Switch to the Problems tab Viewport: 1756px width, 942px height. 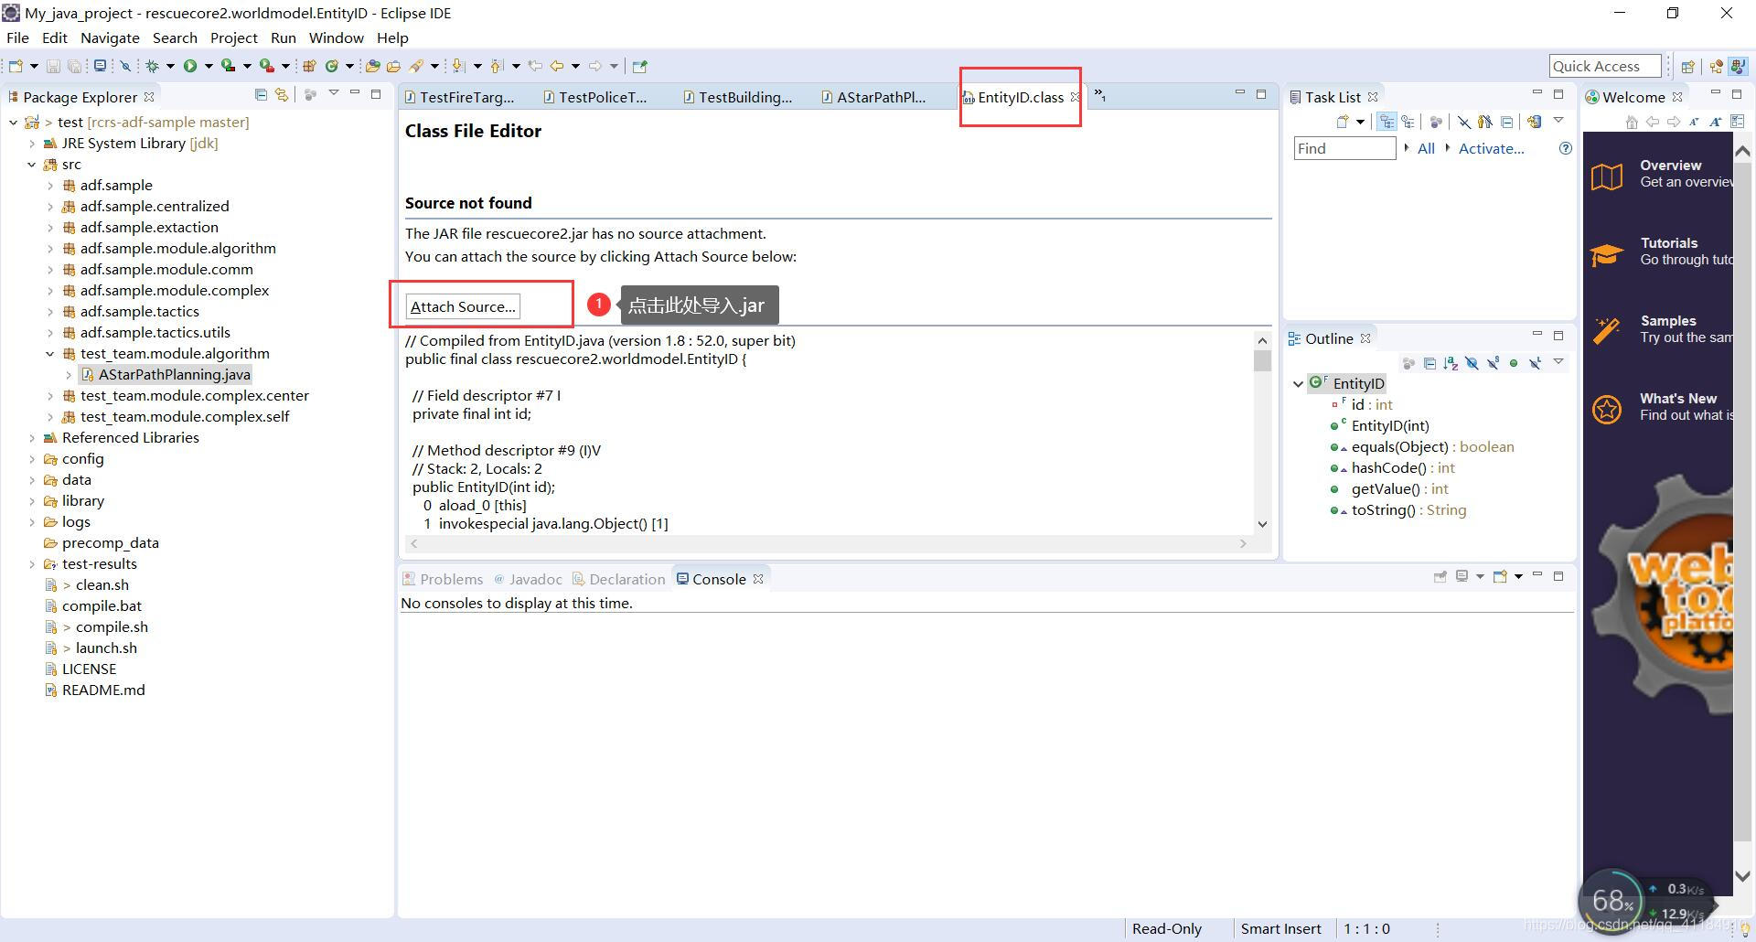click(443, 579)
